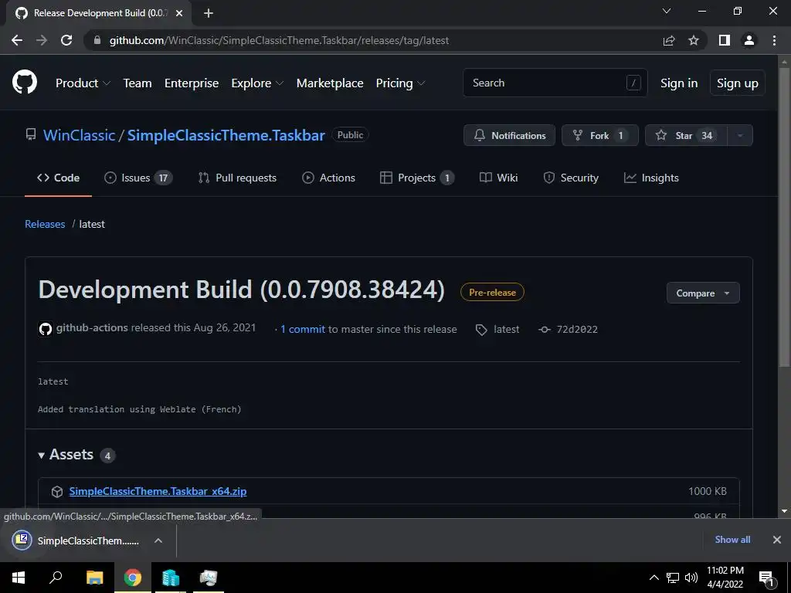Go back to previous page in browser

coord(17,40)
